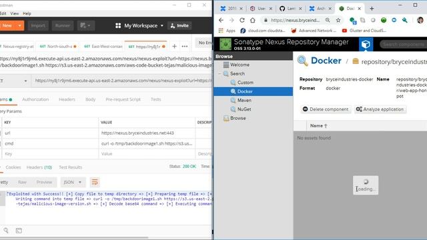Open the Chrome profile avatar
This screenshot has height=240, width=427.
coord(420,20)
